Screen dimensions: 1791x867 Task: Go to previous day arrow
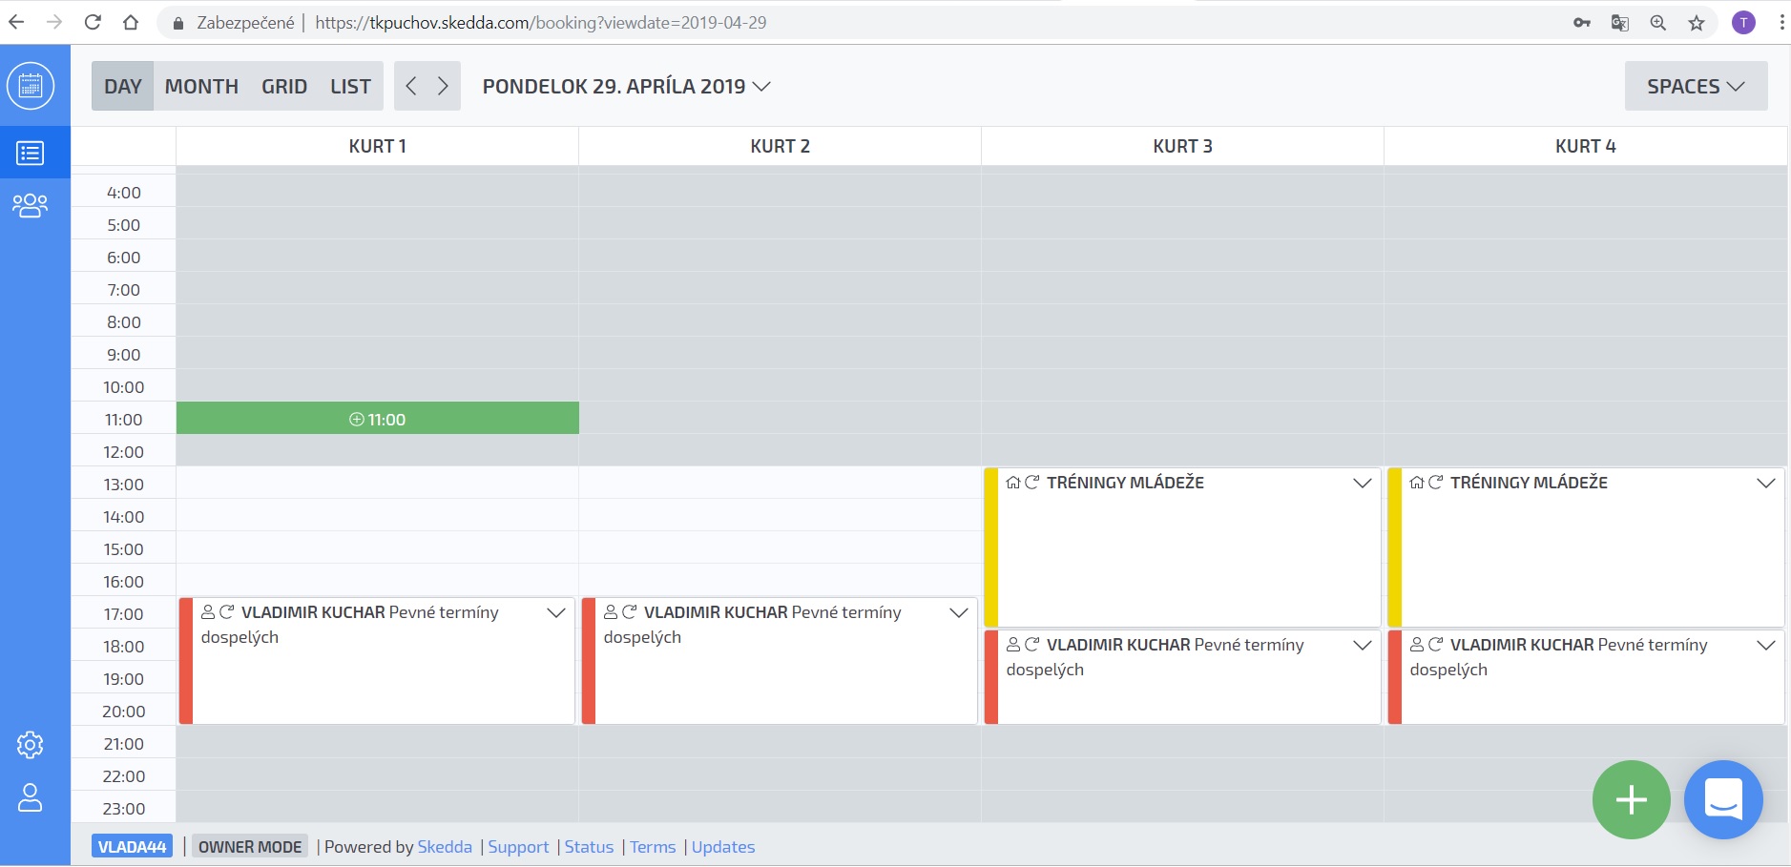(411, 86)
